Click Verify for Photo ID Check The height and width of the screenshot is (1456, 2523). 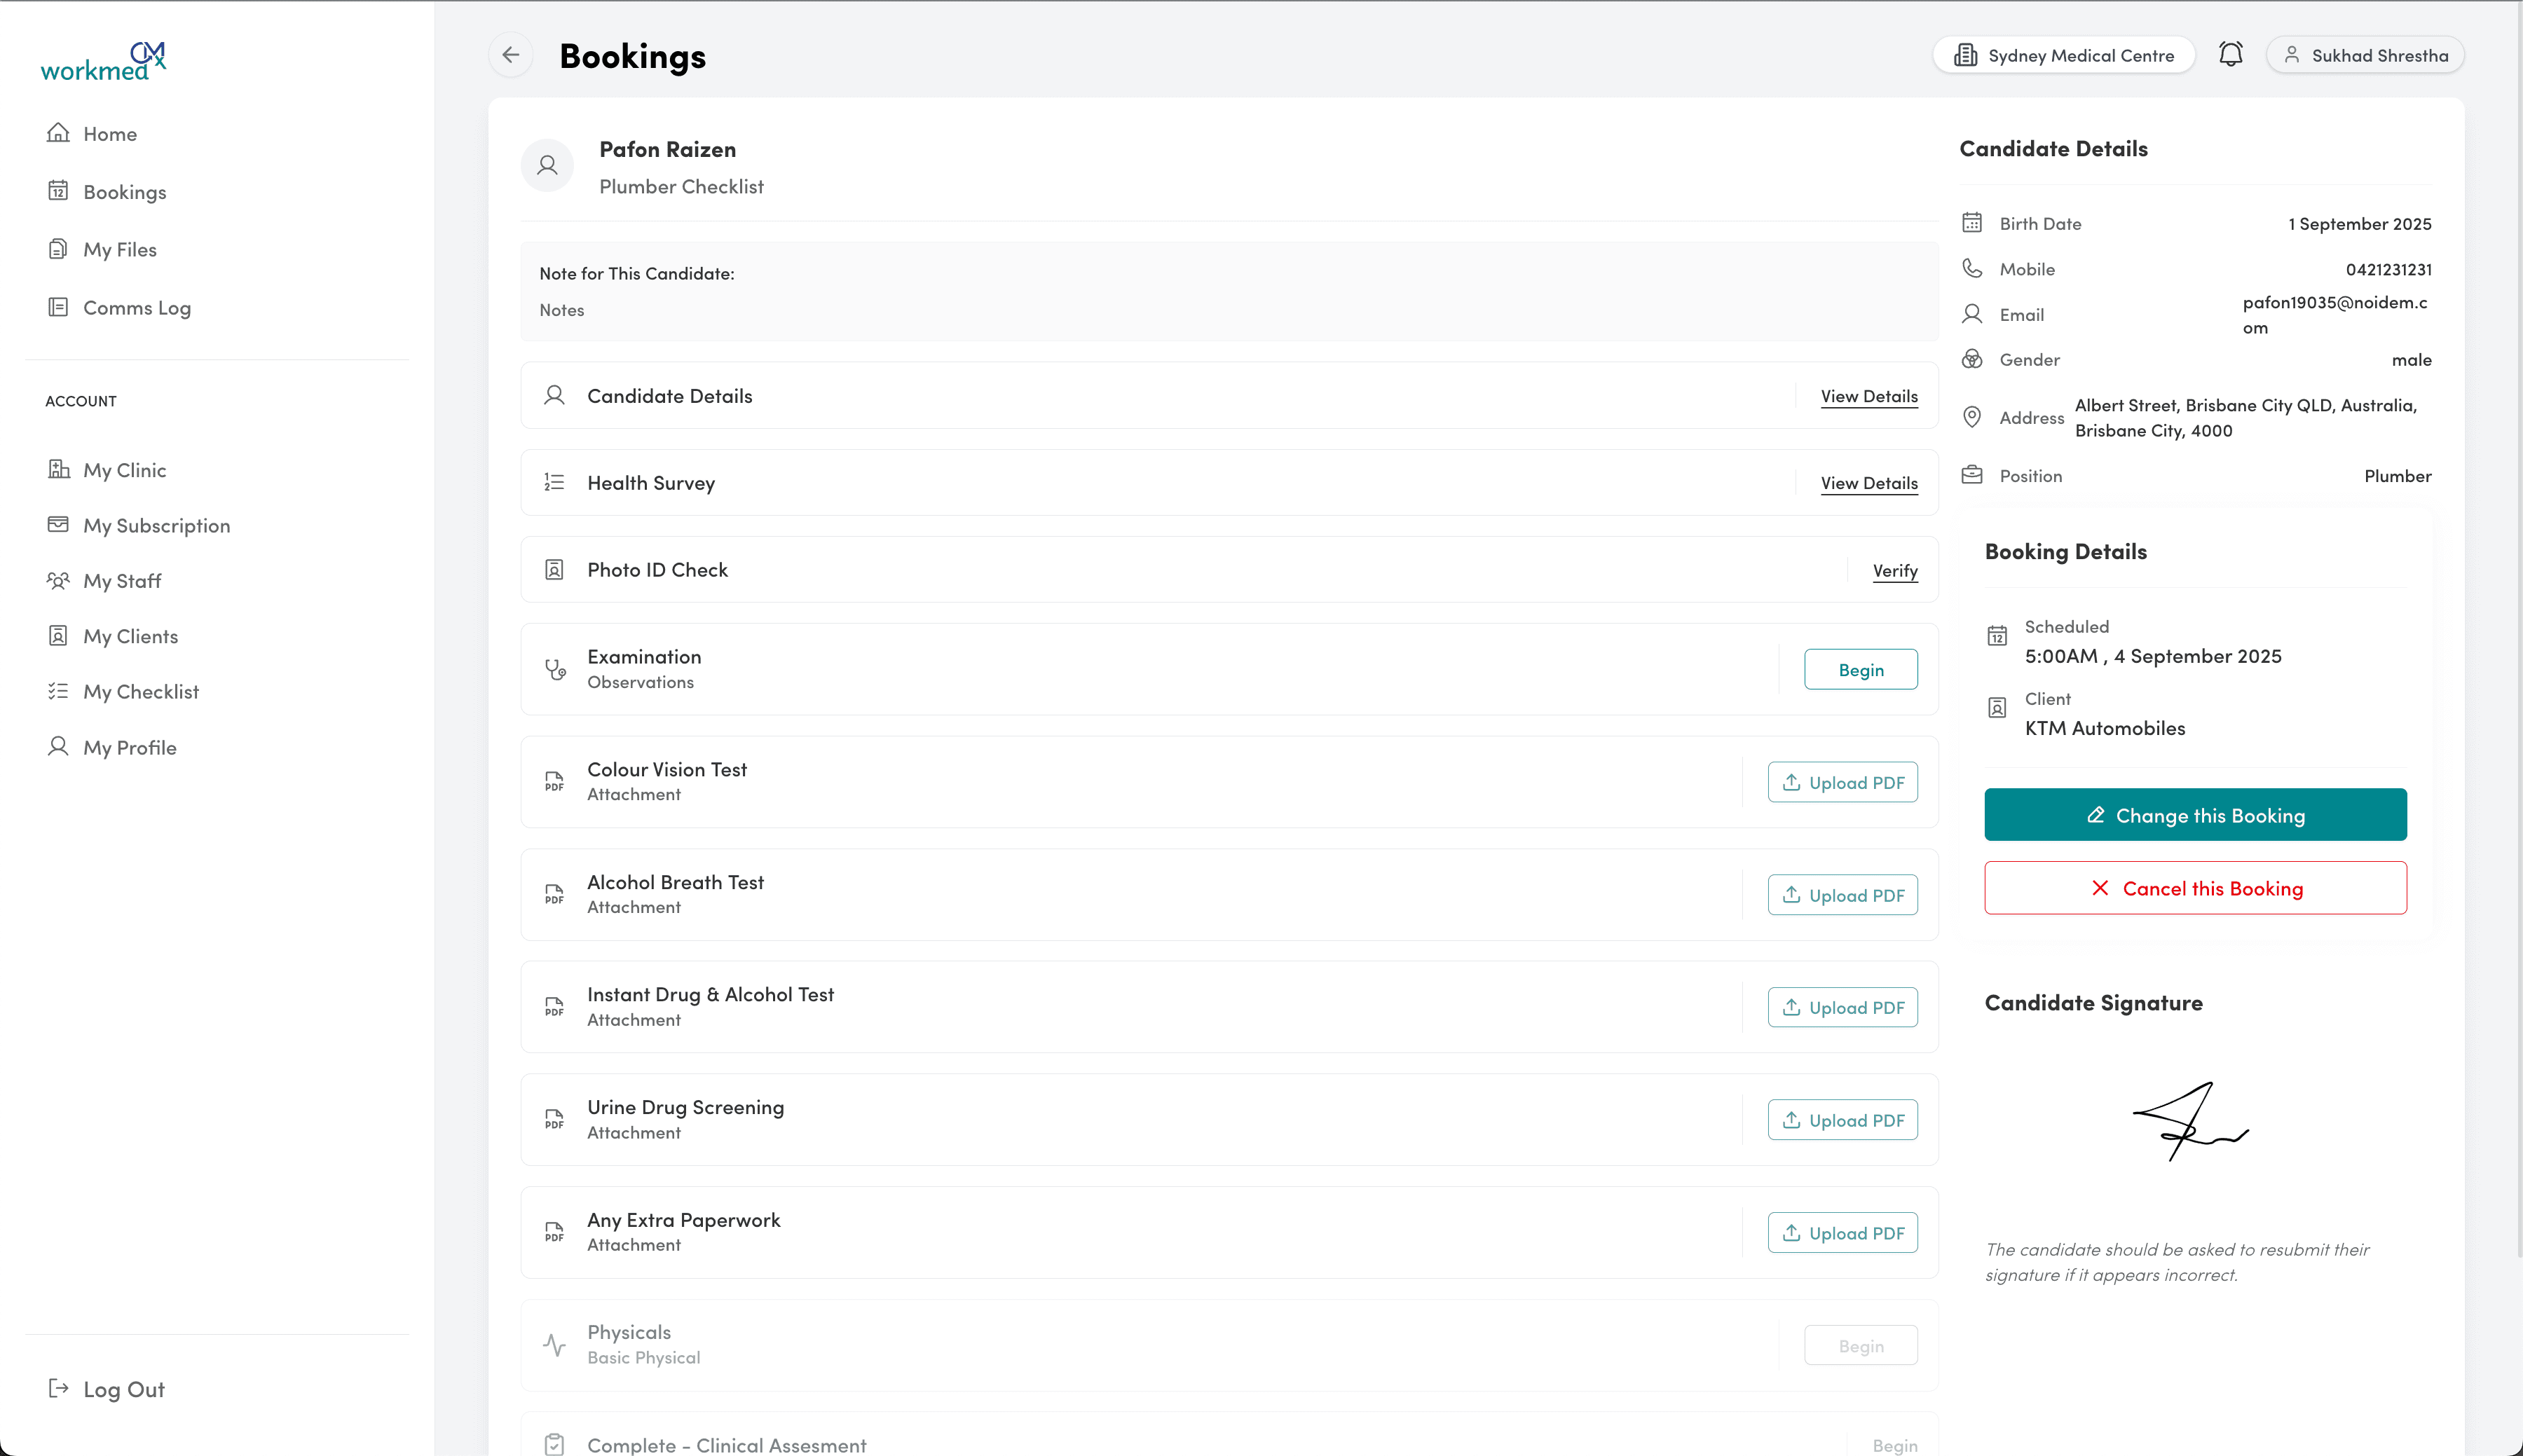(1894, 571)
